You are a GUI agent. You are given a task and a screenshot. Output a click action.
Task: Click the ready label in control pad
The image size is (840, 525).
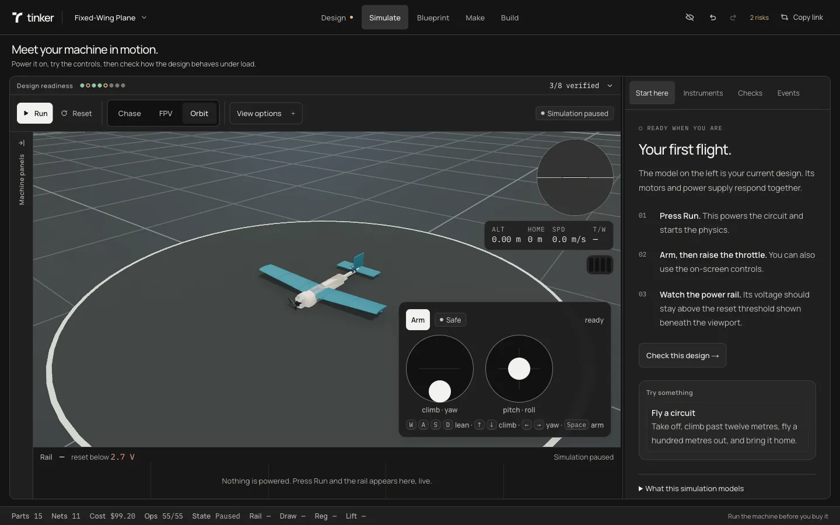[x=594, y=320]
